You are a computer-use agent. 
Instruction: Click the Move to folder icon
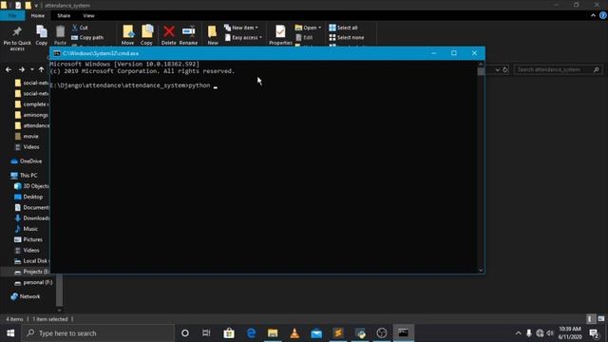pyautogui.click(x=128, y=31)
